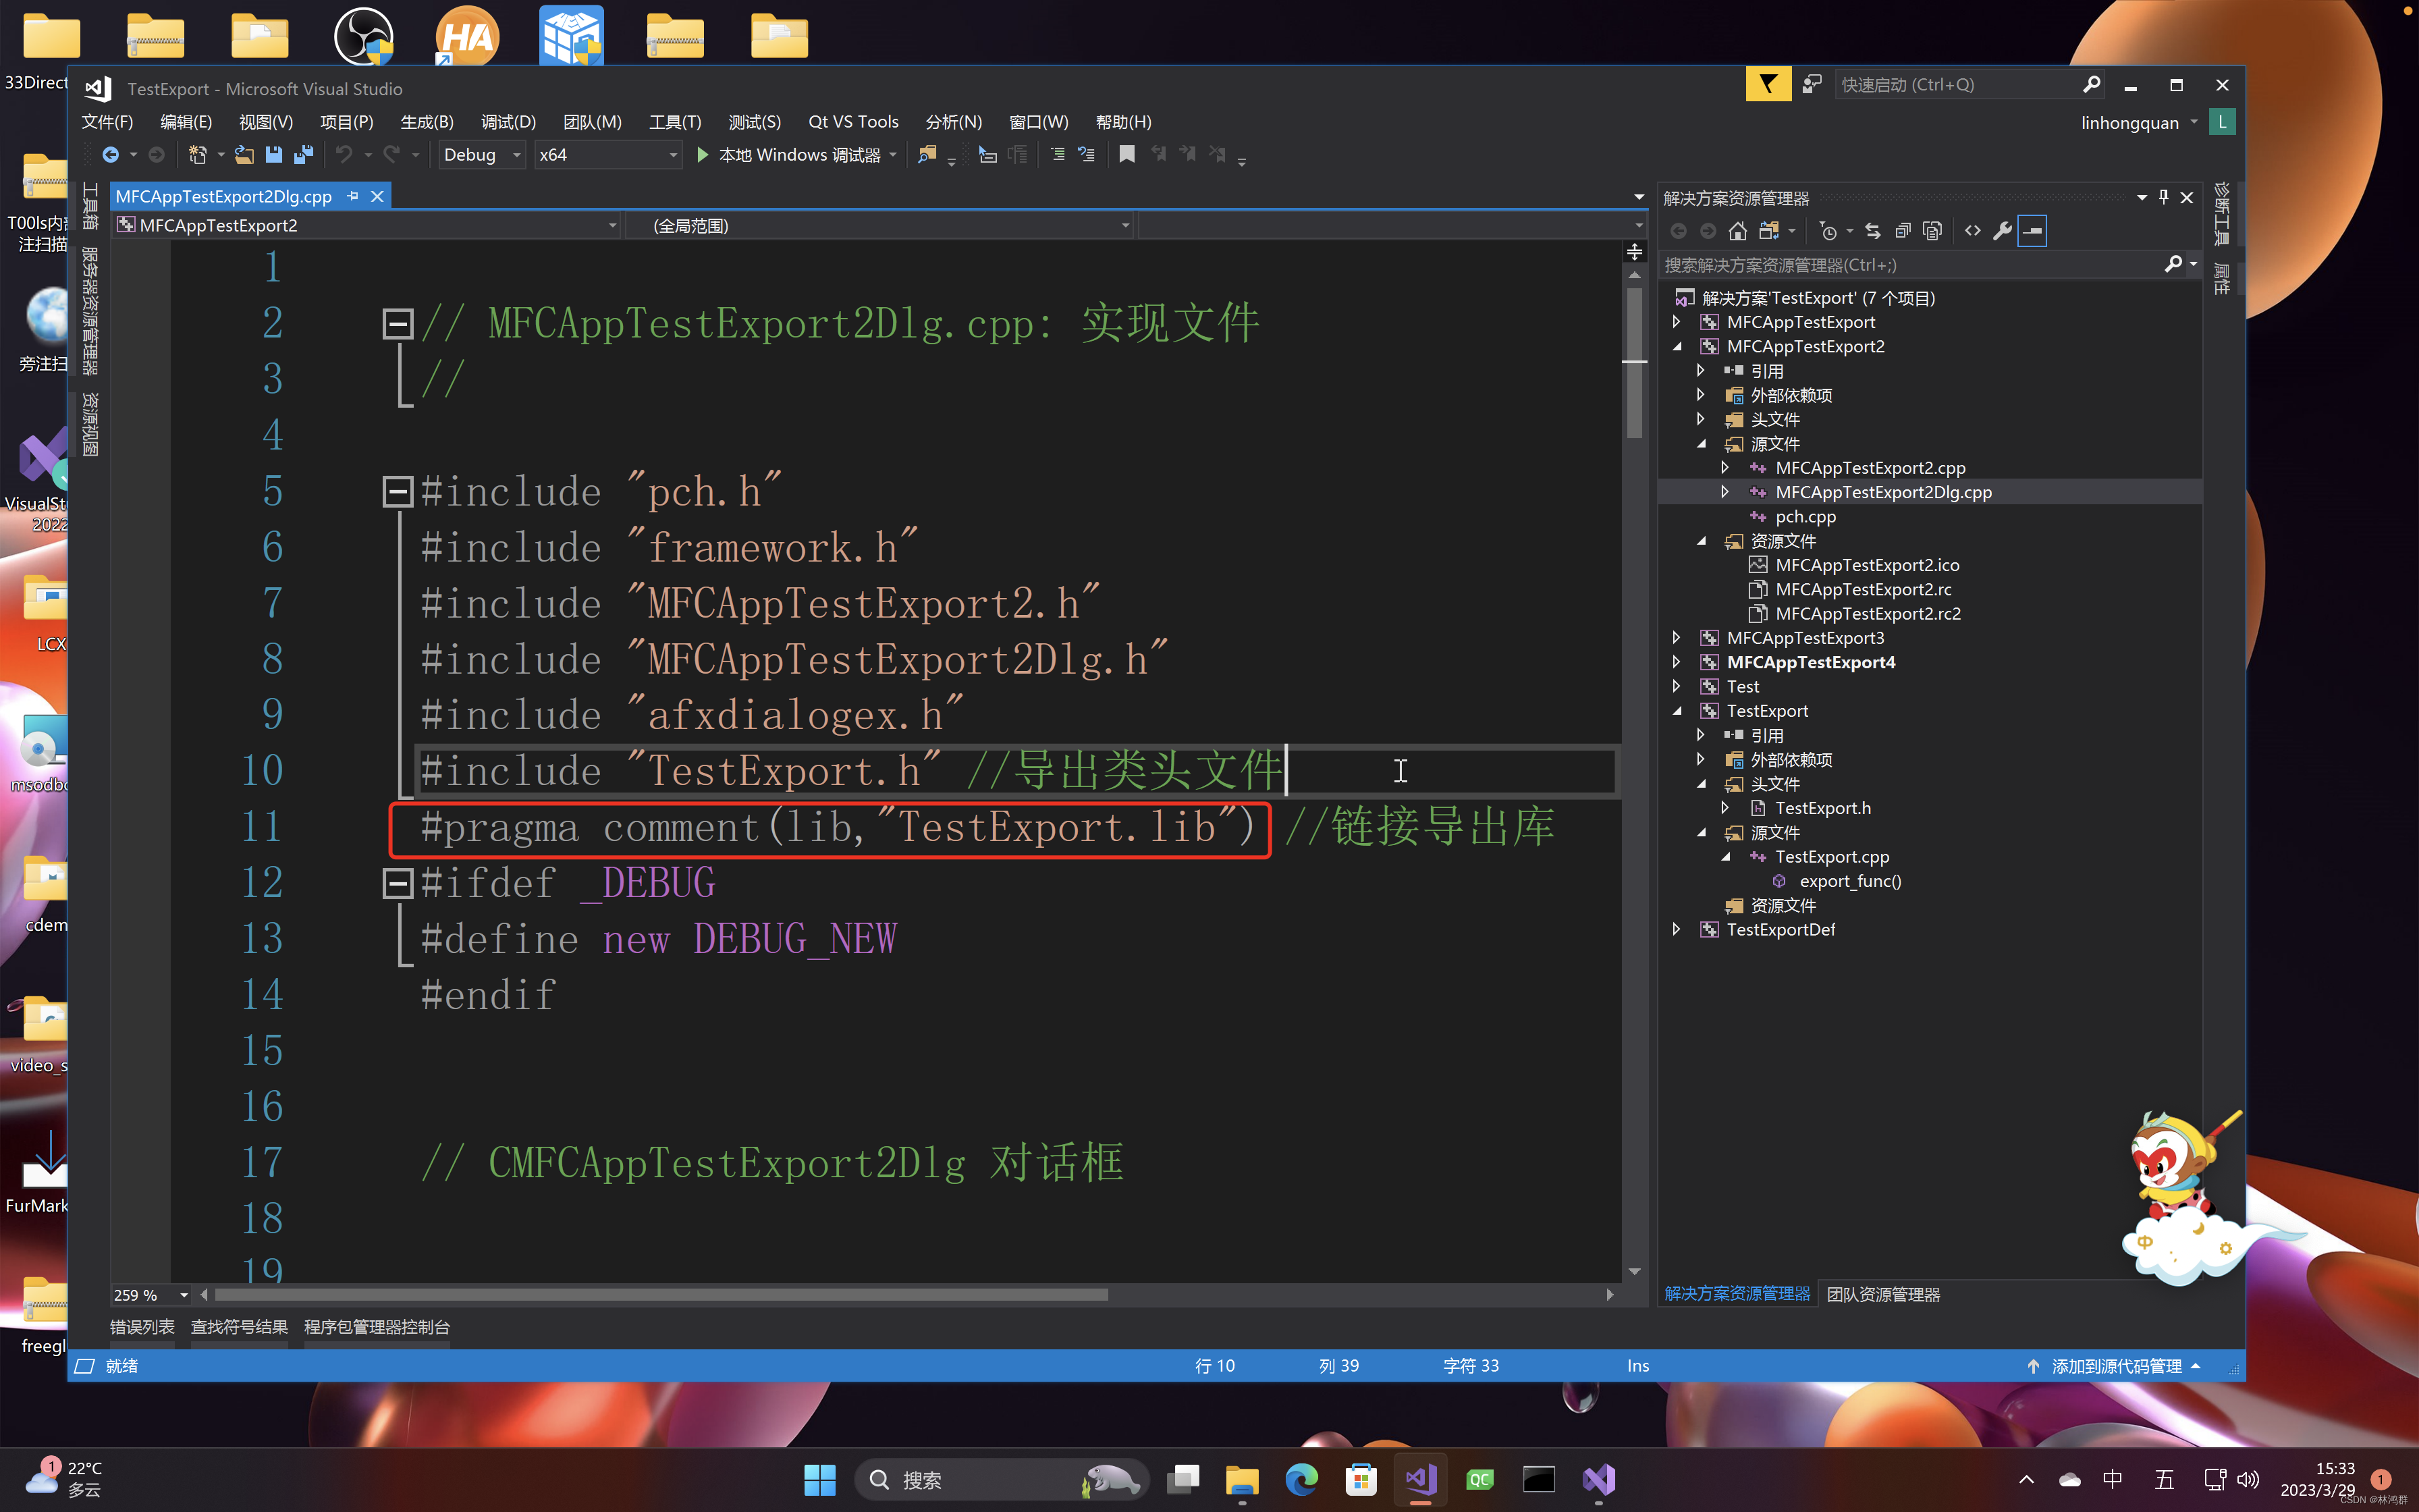Select pch.cpp in Solution Explorer
The image size is (2419, 1512).
point(1805,516)
